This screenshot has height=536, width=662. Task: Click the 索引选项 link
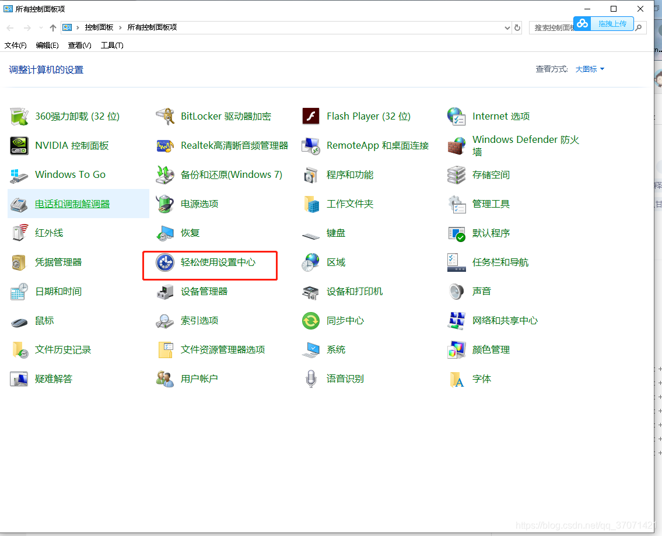coord(199,321)
